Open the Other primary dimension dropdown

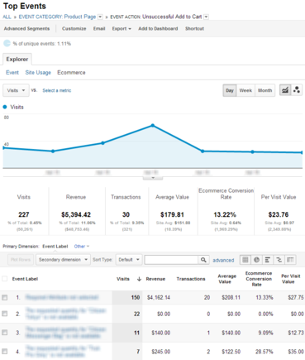(x=82, y=247)
